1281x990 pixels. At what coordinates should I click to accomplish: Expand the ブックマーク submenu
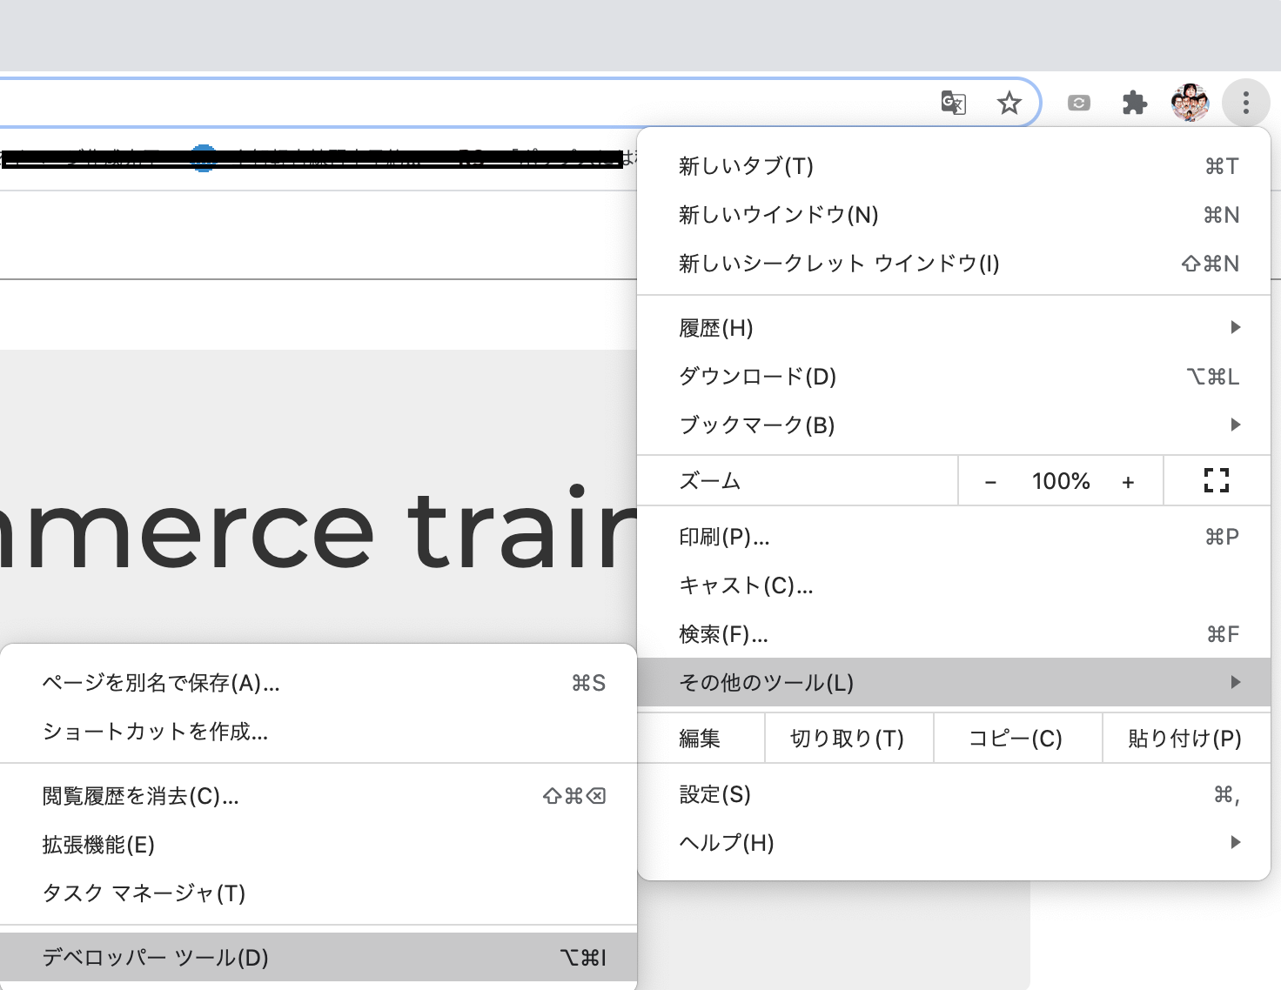(x=957, y=425)
